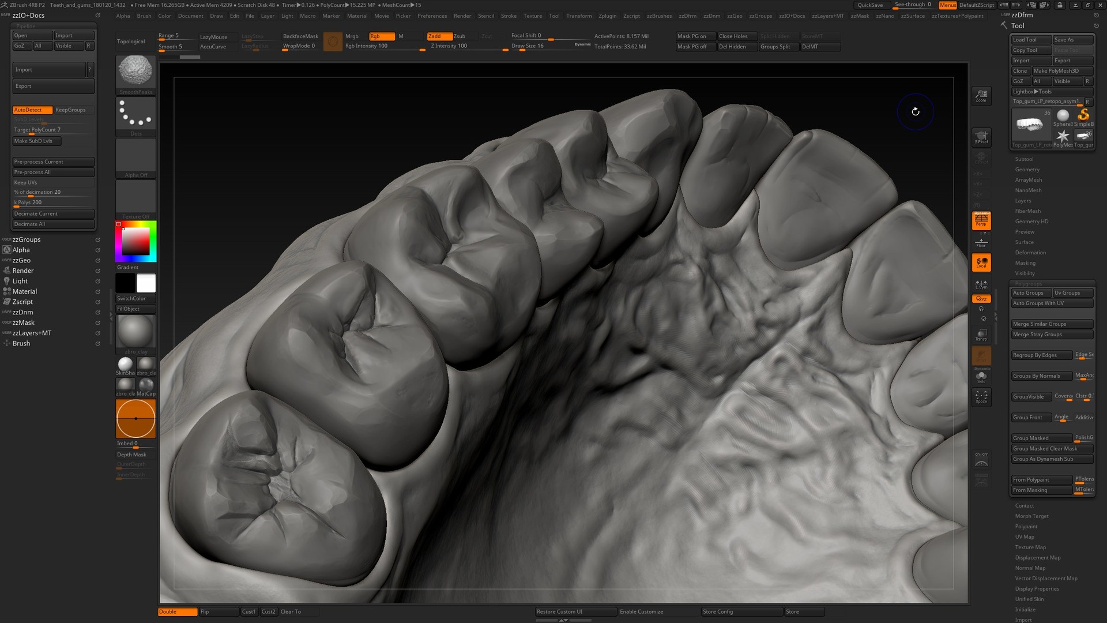Select the PolyMesh star tool

1063,138
